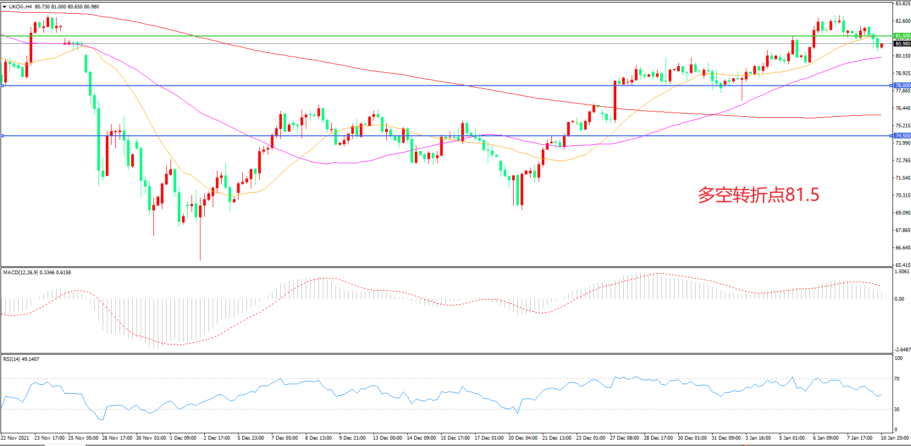This screenshot has width=911, height=446.
Task: Open the UKOil chart dropdown arrow
Action: (x=5, y=7)
